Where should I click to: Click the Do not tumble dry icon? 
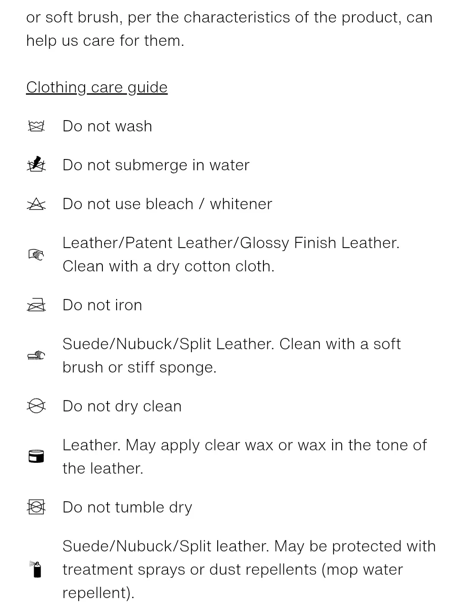tap(36, 507)
